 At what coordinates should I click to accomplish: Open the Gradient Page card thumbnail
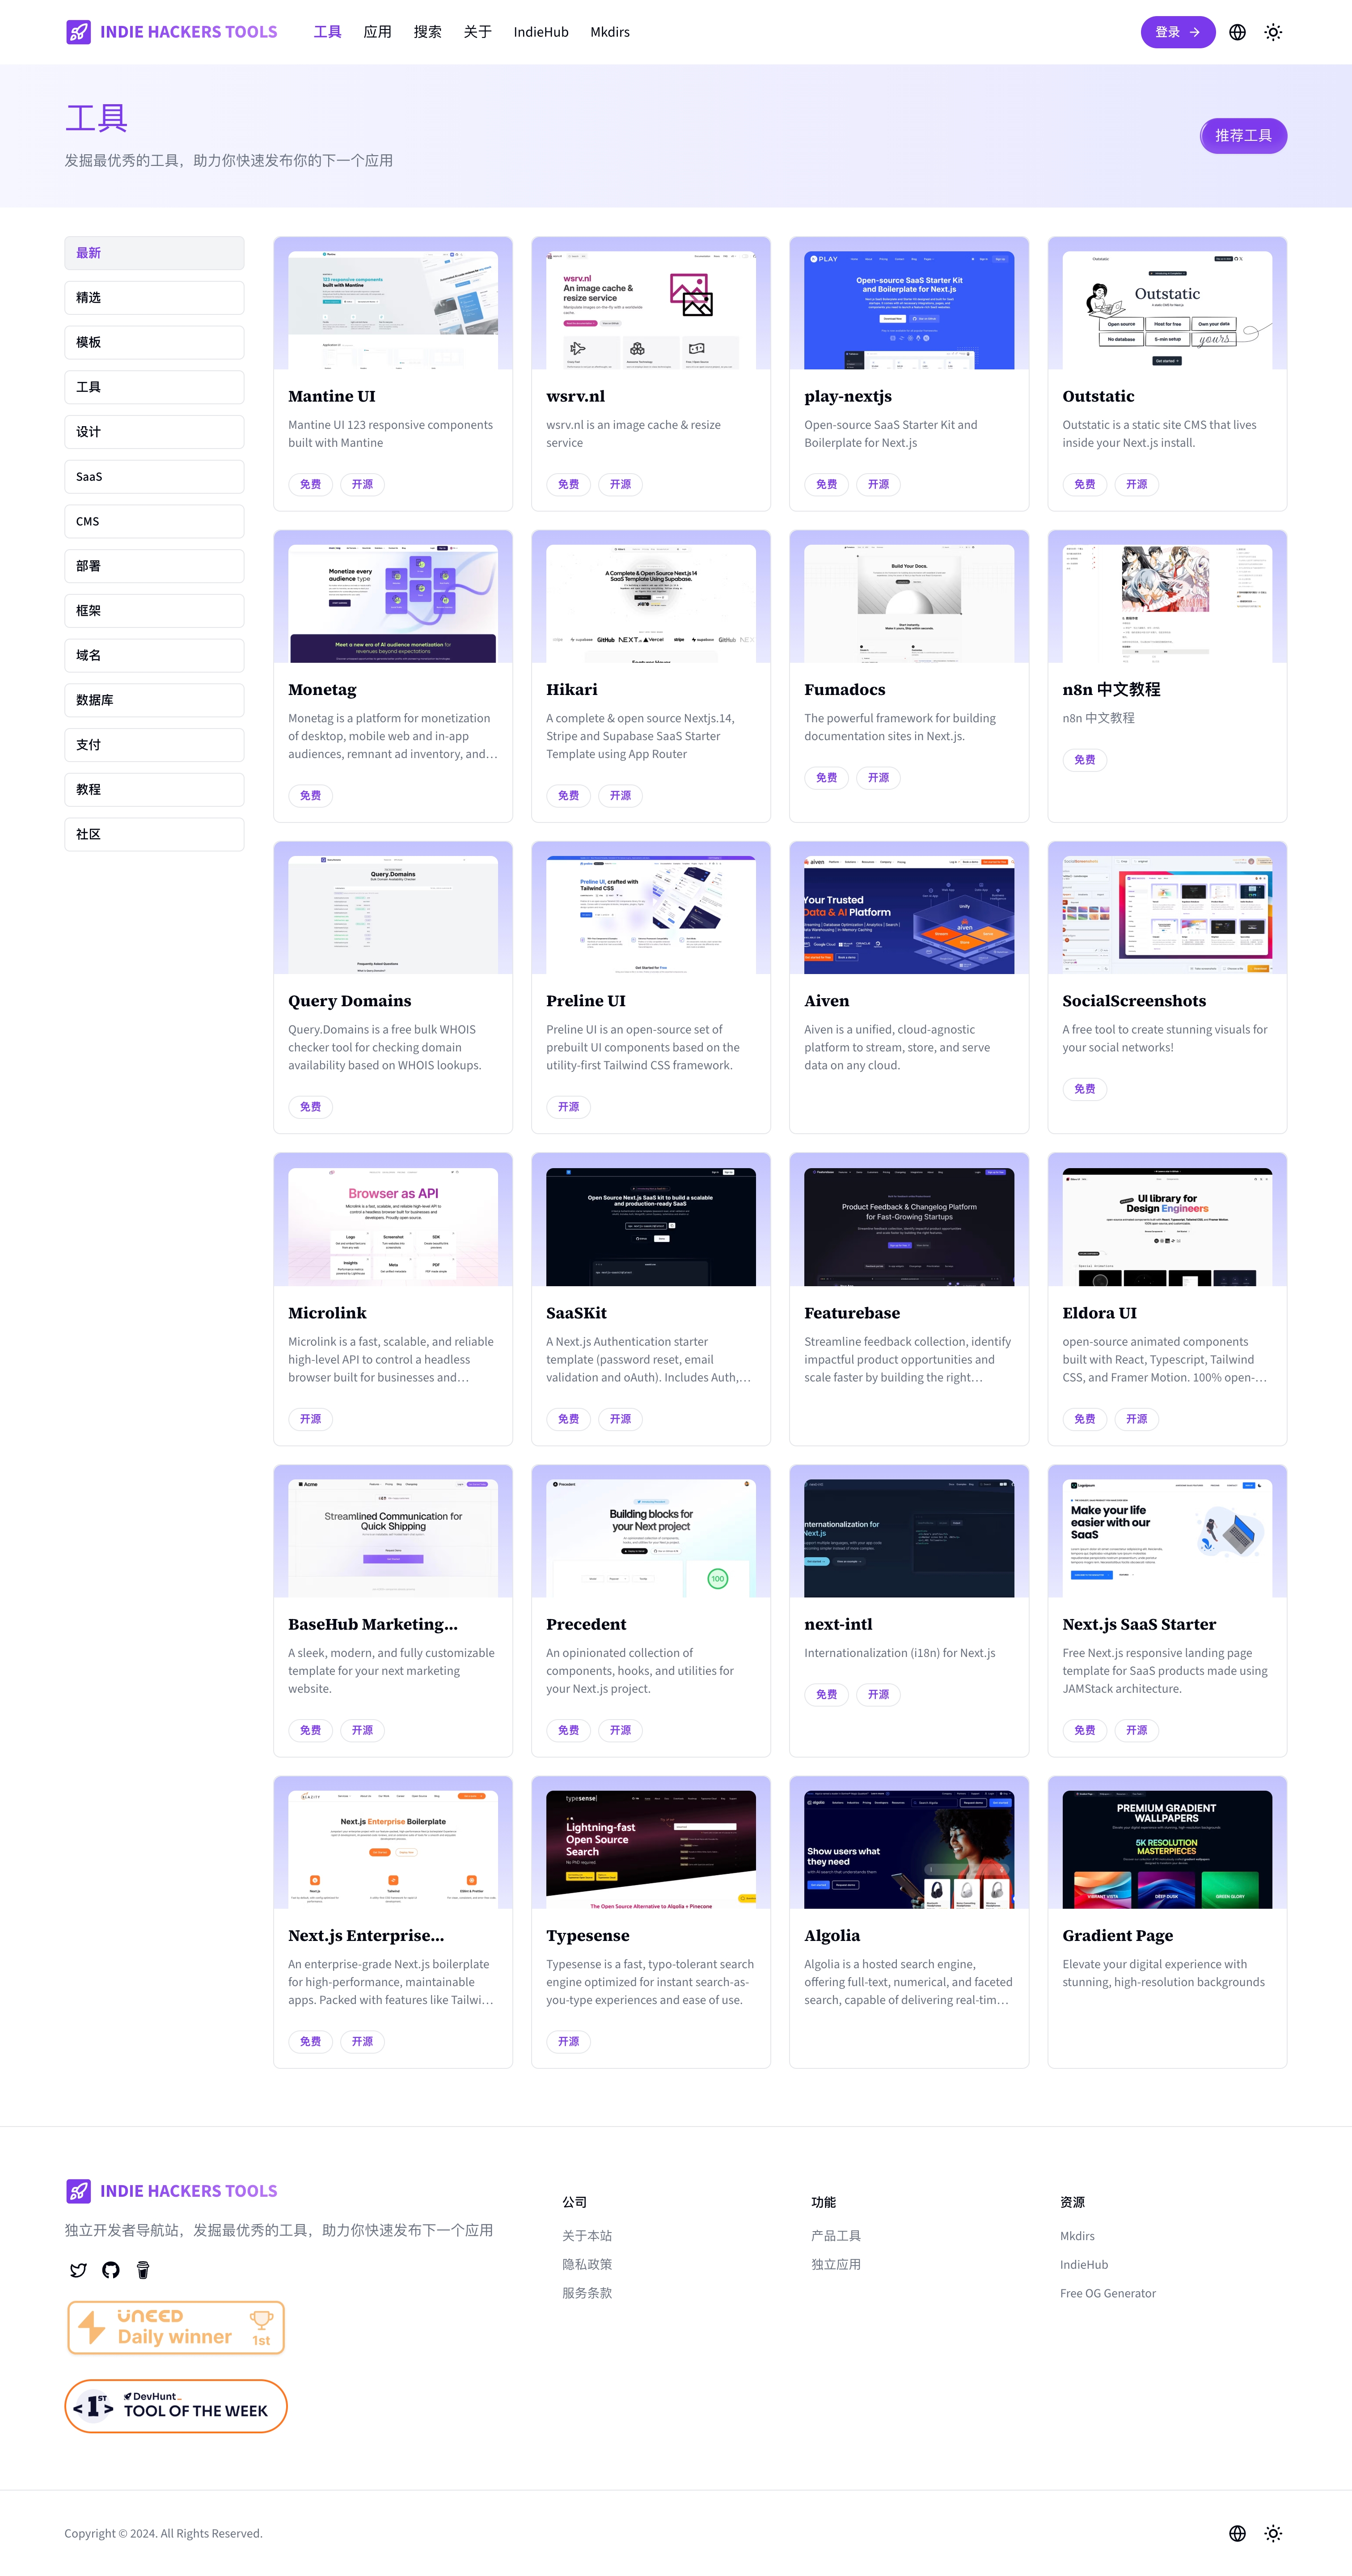click(x=1167, y=1850)
